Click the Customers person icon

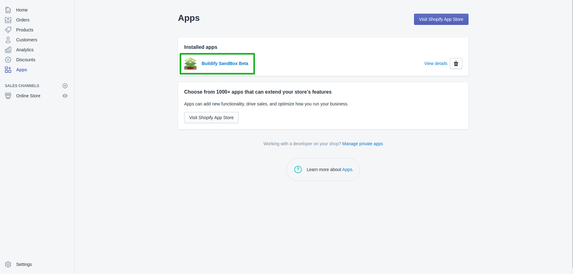click(x=8, y=40)
